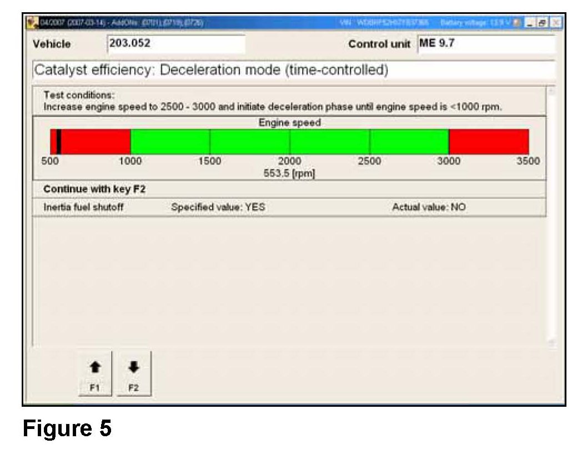This screenshot has height=454, width=577.
Task: Click the Catalyst efficiency test title
Action: pos(211,71)
